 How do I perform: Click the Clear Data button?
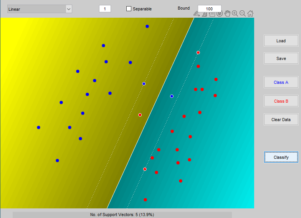[281, 120]
